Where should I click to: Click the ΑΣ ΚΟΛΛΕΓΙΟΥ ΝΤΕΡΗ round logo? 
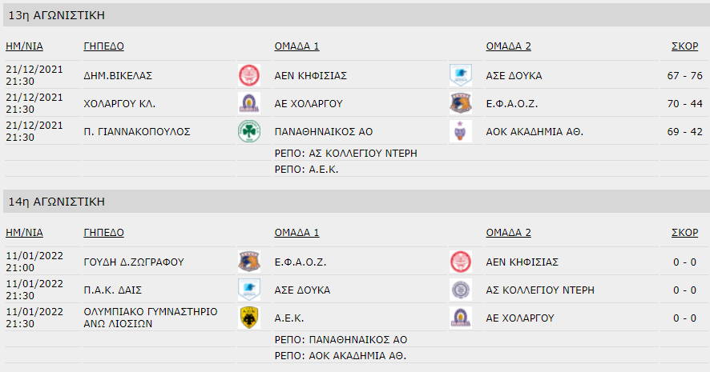tap(461, 290)
